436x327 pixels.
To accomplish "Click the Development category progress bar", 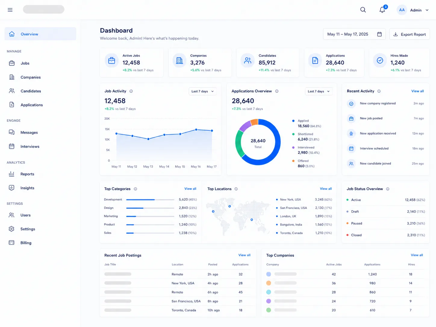I will pyautogui.click(x=150, y=200).
